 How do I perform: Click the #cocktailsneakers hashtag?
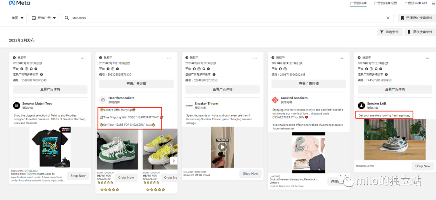285,125
